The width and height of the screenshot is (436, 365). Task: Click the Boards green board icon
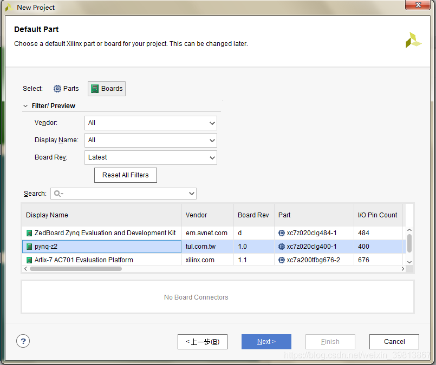95,89
